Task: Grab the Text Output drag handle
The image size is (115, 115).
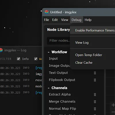Action: 95,73
